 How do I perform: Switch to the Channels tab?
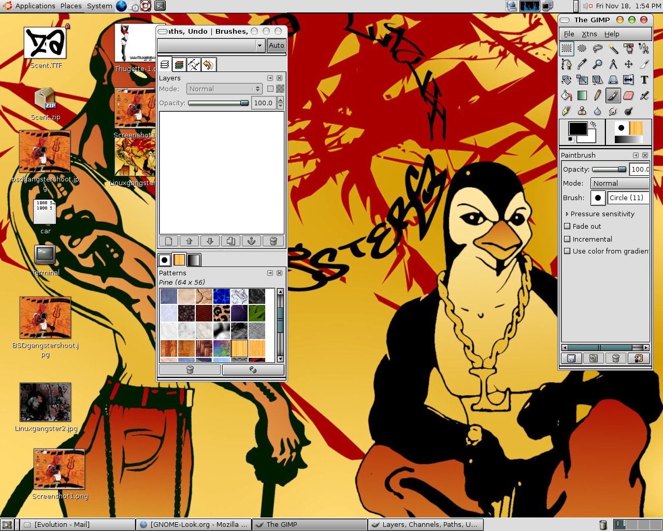(x=179, y=65)
